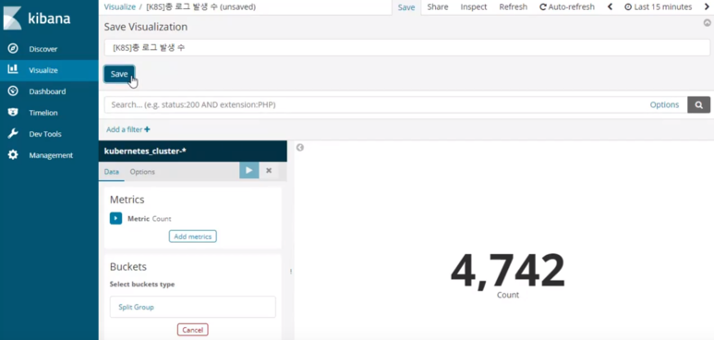Step time range forward arrow
The image size is (714, 340).
coord(707,6)
